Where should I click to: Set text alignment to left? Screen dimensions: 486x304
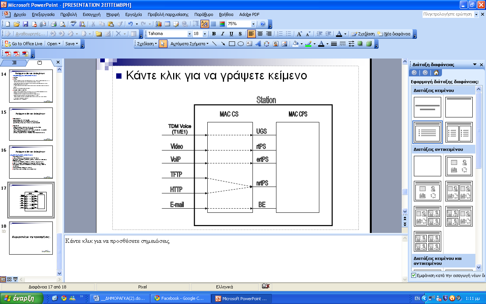[251, 34]
